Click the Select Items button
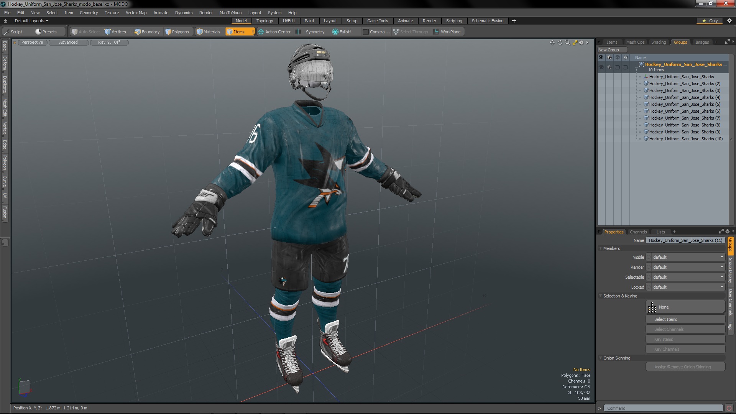Image resolution: width=736 pixels, height=414 pixels. (685, 319)
